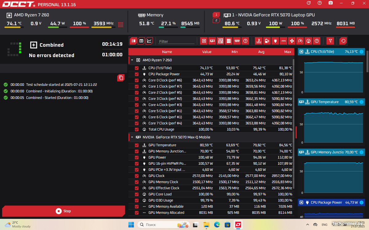Show only clock speed sensors

pyautogui.click(x=300, y=41)
